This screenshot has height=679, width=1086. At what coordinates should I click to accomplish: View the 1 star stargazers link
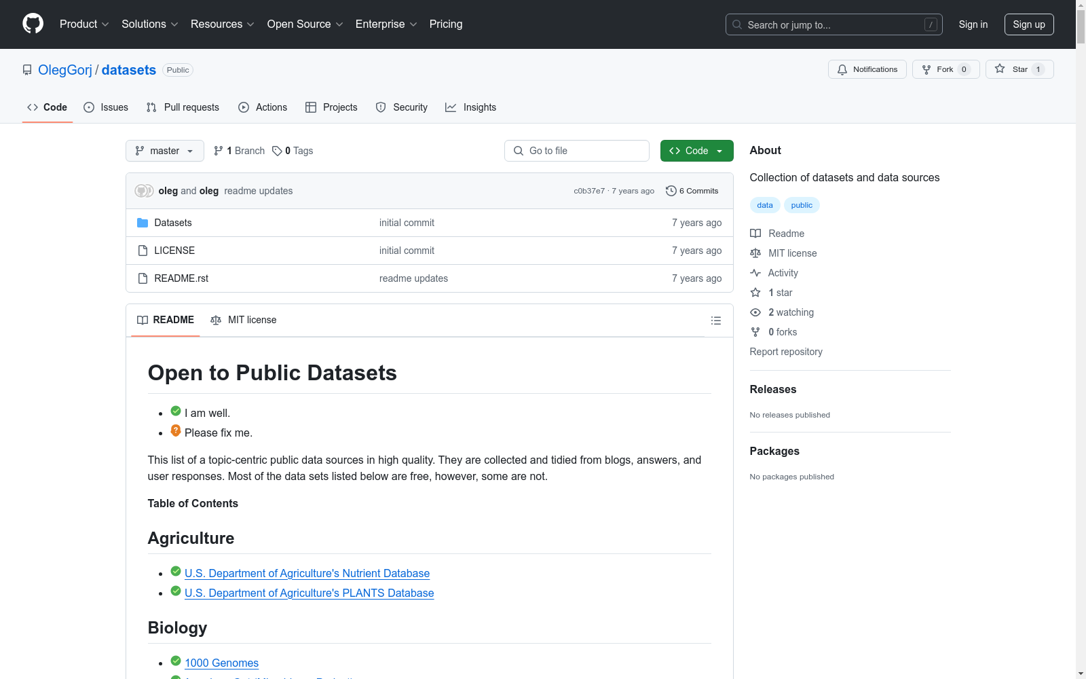tap(771, 293)
